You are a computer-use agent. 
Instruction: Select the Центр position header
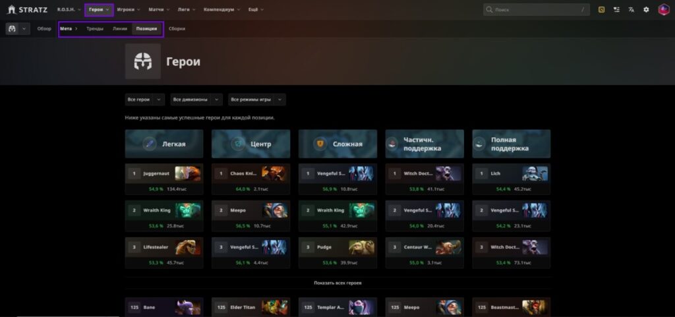click(251, 144)
